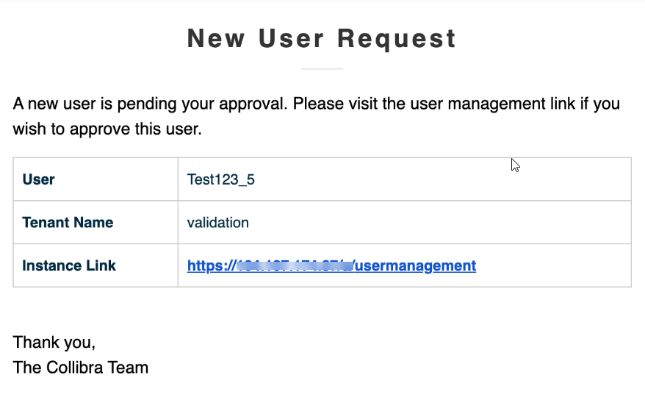Click the "Thank you," closing text
Image resolution: width=645 pixels, height=400 pixels.
coord(54,343)
